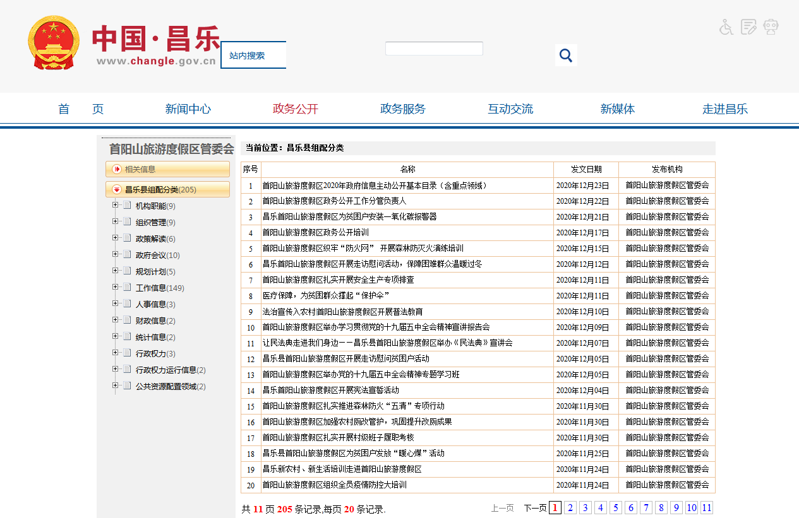Expand the 财政信息 tree node
Viewport: 799px width, 518px height.
click(115, 321)
